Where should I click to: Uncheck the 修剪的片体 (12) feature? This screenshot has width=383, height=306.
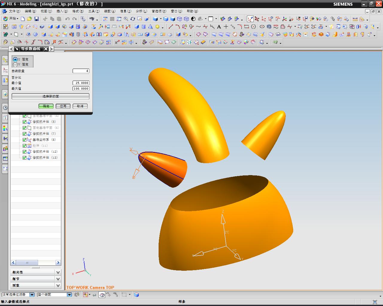pyautogui.click(x=25, y=152)
